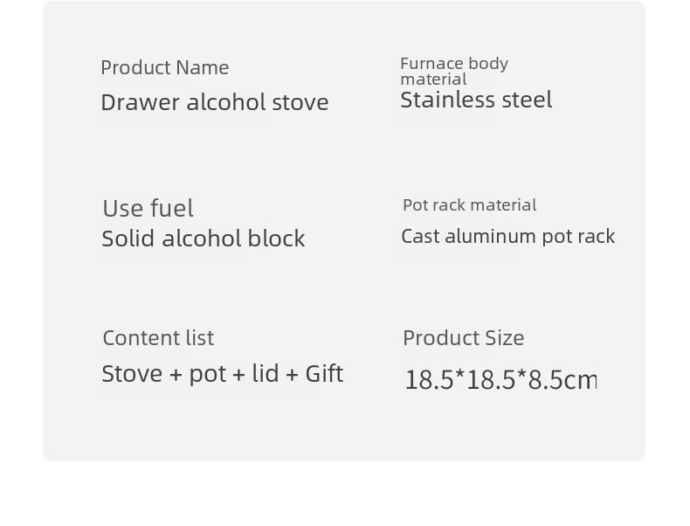690x526 pixels.
Task: Click the word 'aluminum' in pot rack value
Action: [x=491, y=237]
